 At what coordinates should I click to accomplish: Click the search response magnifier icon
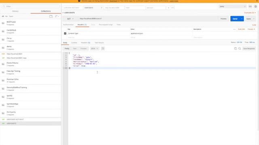click(x=240, y=48)
